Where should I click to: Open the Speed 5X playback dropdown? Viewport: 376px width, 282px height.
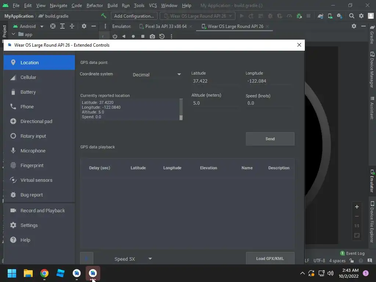coord(133,259)
